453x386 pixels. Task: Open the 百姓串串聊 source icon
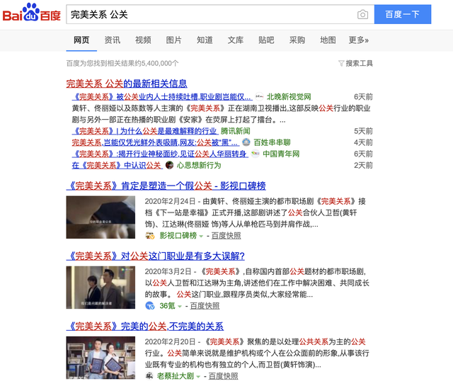pyautogui.click(x=246, y=142)
